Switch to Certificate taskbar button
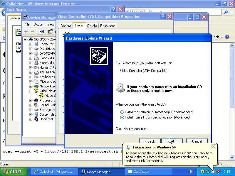The width and height of the screenshot is (235, 176). pos(148,172)
